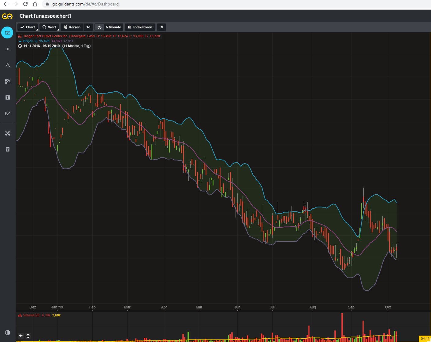Open the Indikatoren button
The image size is (431, 342).
pyautogui.click(x=140, y=27)
